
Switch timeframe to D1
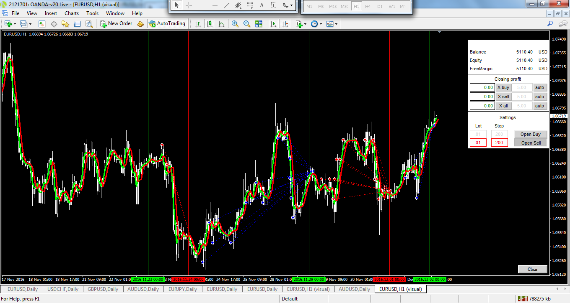[380, 6]
